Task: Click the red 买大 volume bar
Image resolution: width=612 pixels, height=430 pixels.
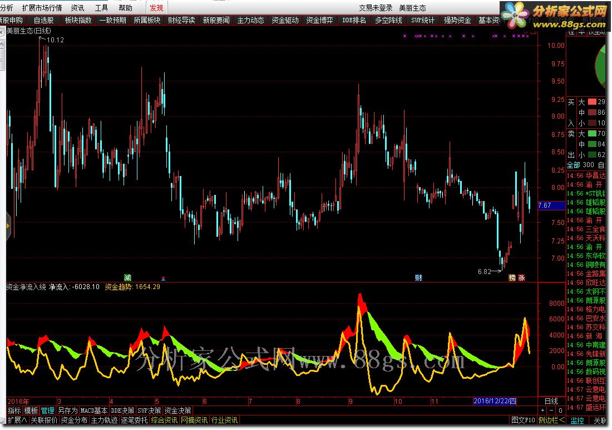Action: 592,101
